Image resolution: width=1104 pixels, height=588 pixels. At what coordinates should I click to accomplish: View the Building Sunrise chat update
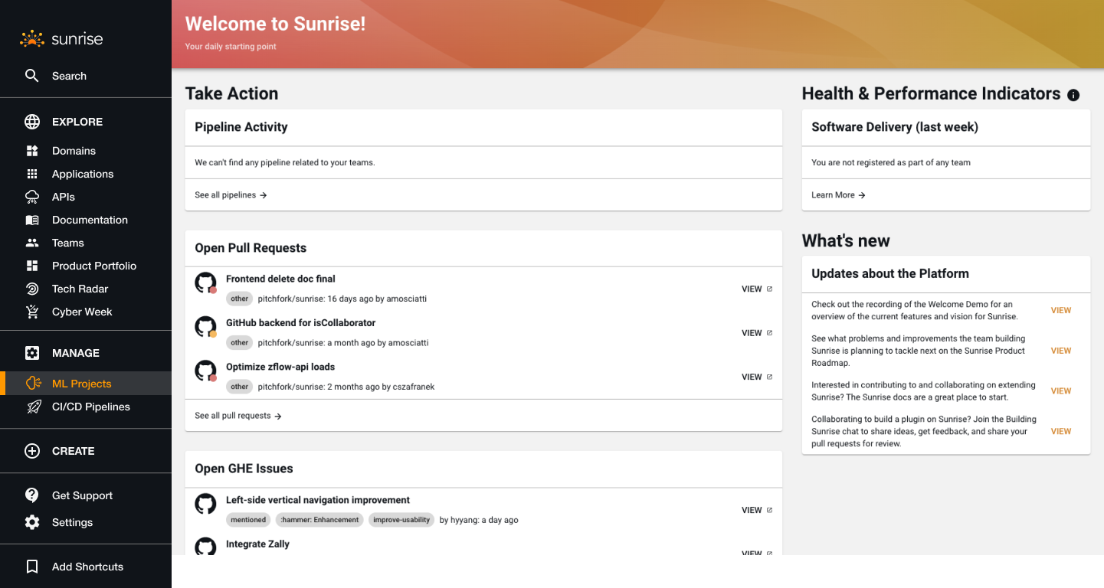click(1061, 432)
